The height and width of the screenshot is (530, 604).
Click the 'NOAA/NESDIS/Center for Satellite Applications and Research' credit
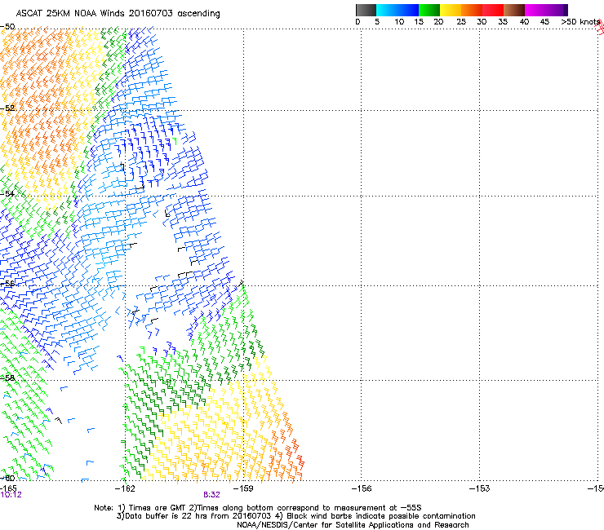point(353,525)
